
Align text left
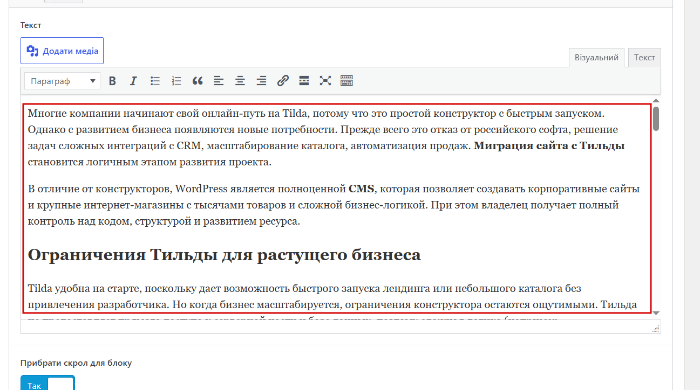[x=219, y=81]
